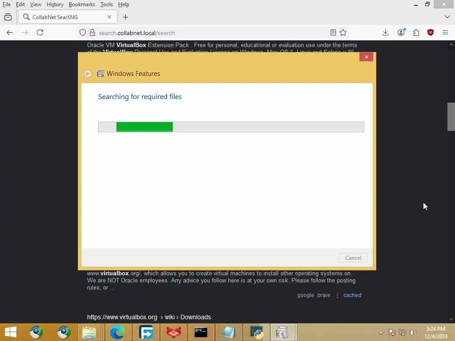Open the network tray icon

[x=402, y=333]
